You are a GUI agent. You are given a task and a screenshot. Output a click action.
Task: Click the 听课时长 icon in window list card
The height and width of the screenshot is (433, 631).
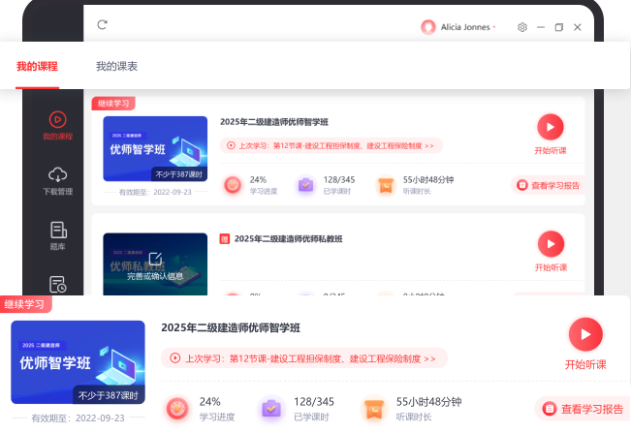point(386,185)
